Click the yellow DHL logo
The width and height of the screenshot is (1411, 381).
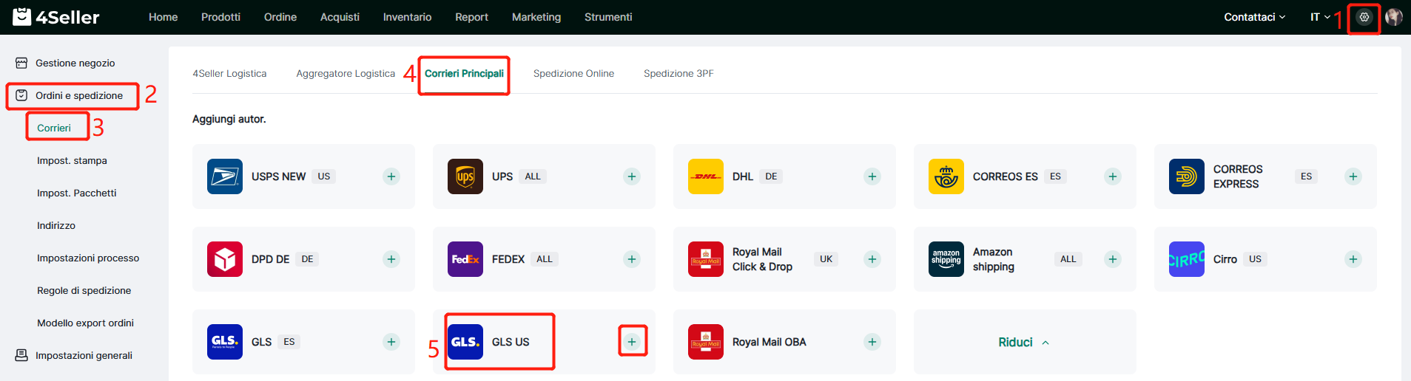[706, 176]
